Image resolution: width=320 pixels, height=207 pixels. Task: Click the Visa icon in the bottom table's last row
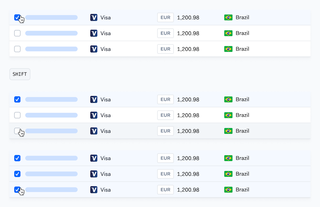94,190
